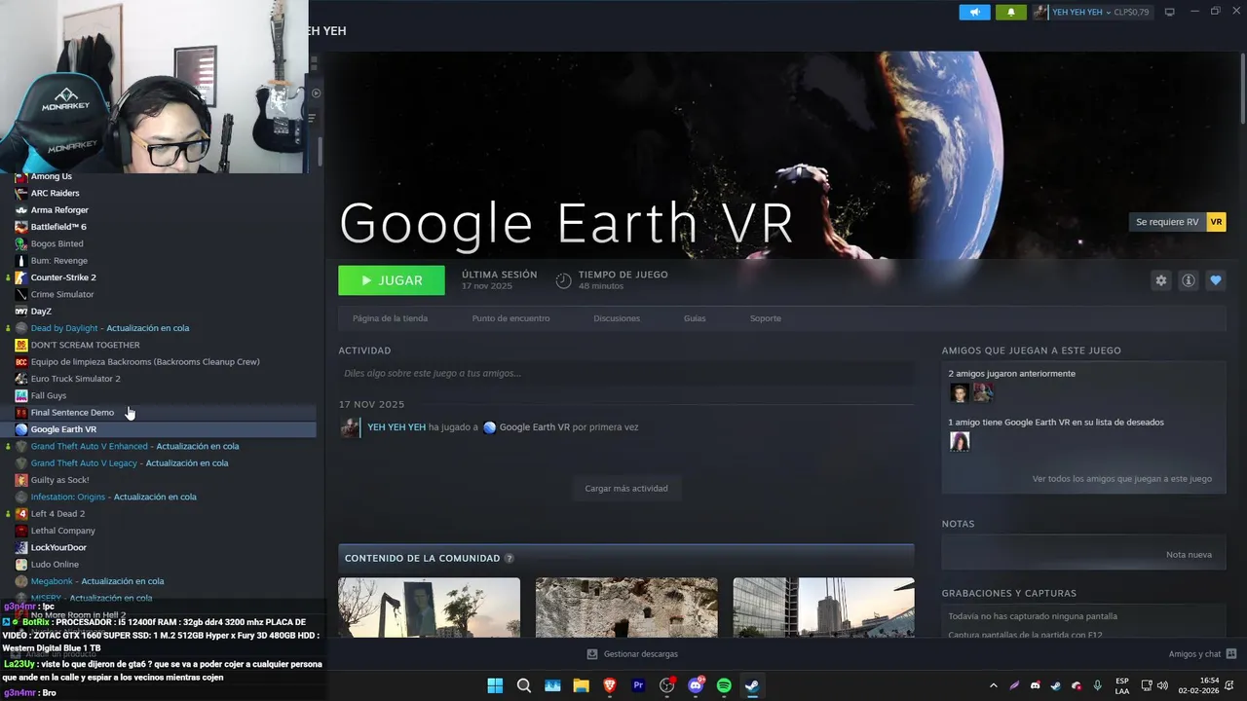Click Gestionar descargas at bottom
This screenshot has height=701, width=1247.
tap(633, 654)
